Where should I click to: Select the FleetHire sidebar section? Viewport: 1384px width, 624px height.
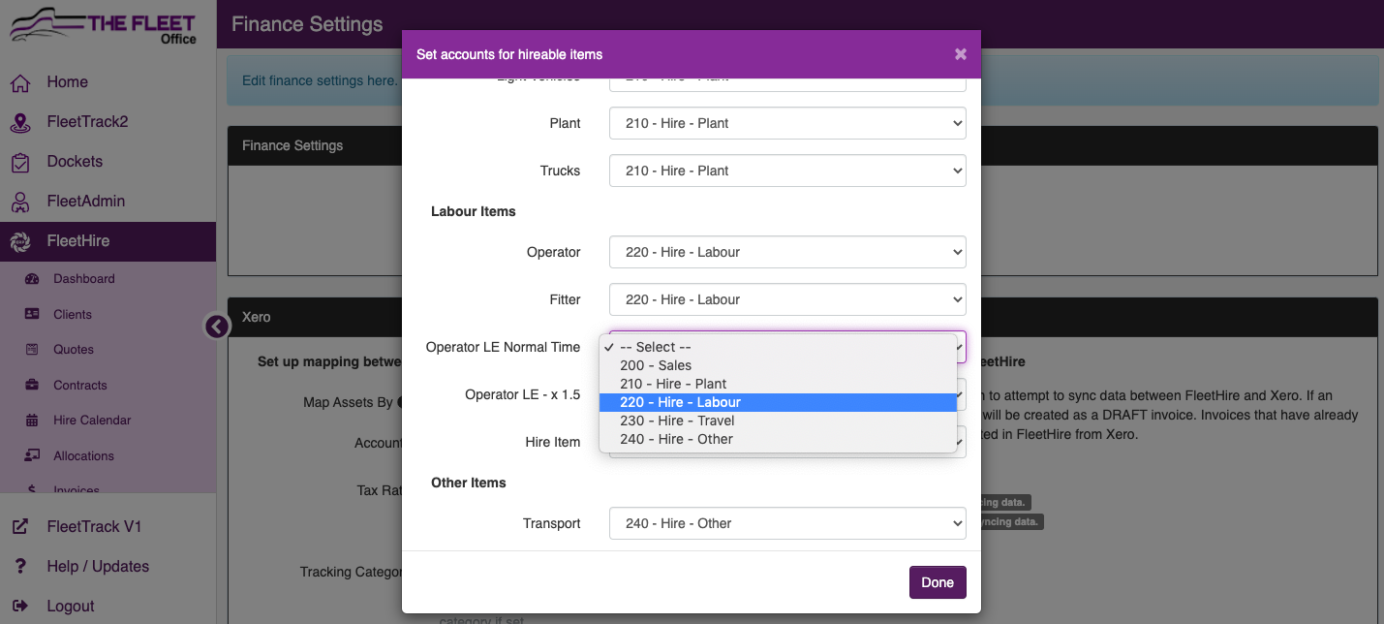(x=108, y=241)
